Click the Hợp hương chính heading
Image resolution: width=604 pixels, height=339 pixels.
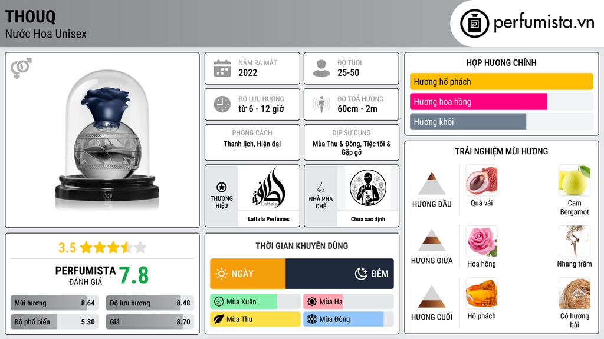pos(501,62)
